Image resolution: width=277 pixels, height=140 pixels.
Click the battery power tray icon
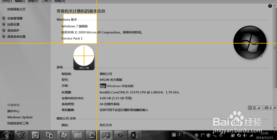tap(233, 135)
